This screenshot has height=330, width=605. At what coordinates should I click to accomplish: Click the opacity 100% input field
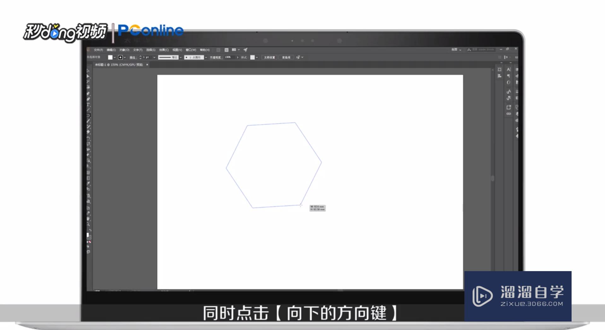click(230, 57)
